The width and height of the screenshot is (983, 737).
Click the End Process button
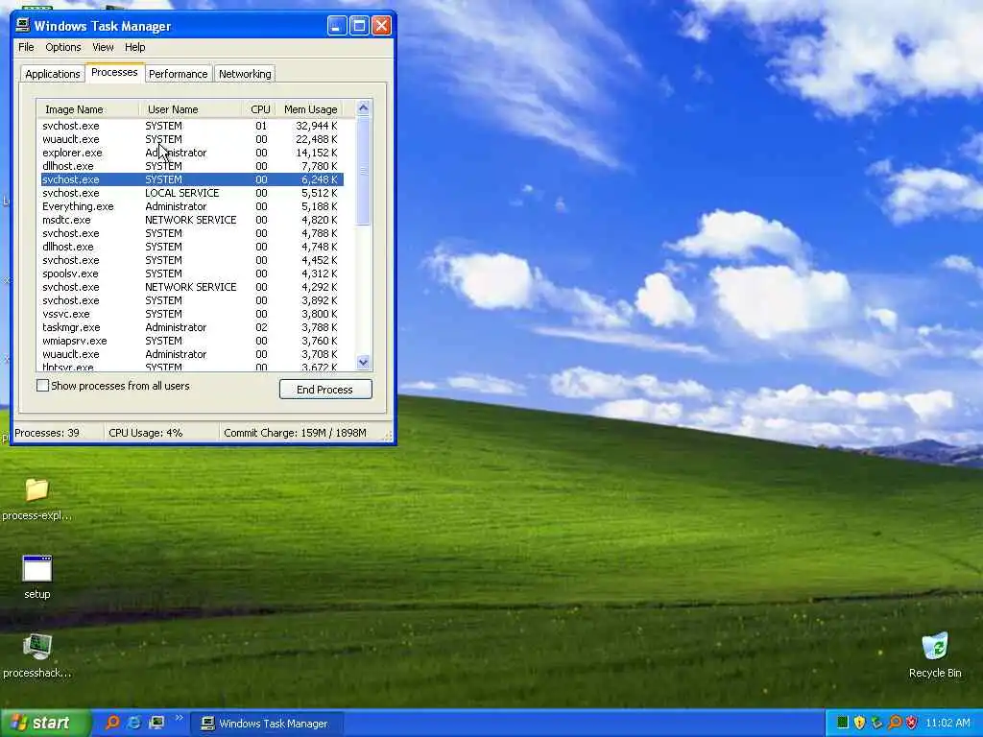[325, 390]
